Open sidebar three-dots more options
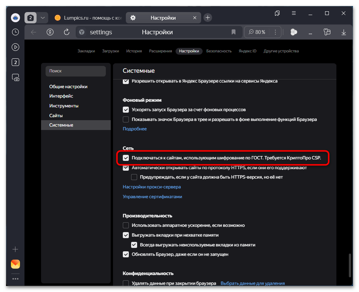The image size is (359, 292). click(x=15, y=279)
